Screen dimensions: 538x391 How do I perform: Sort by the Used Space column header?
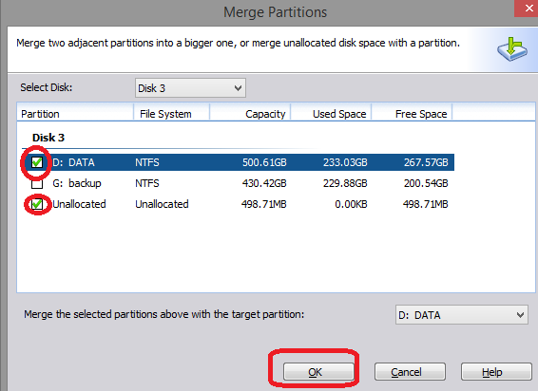point(331,114)
